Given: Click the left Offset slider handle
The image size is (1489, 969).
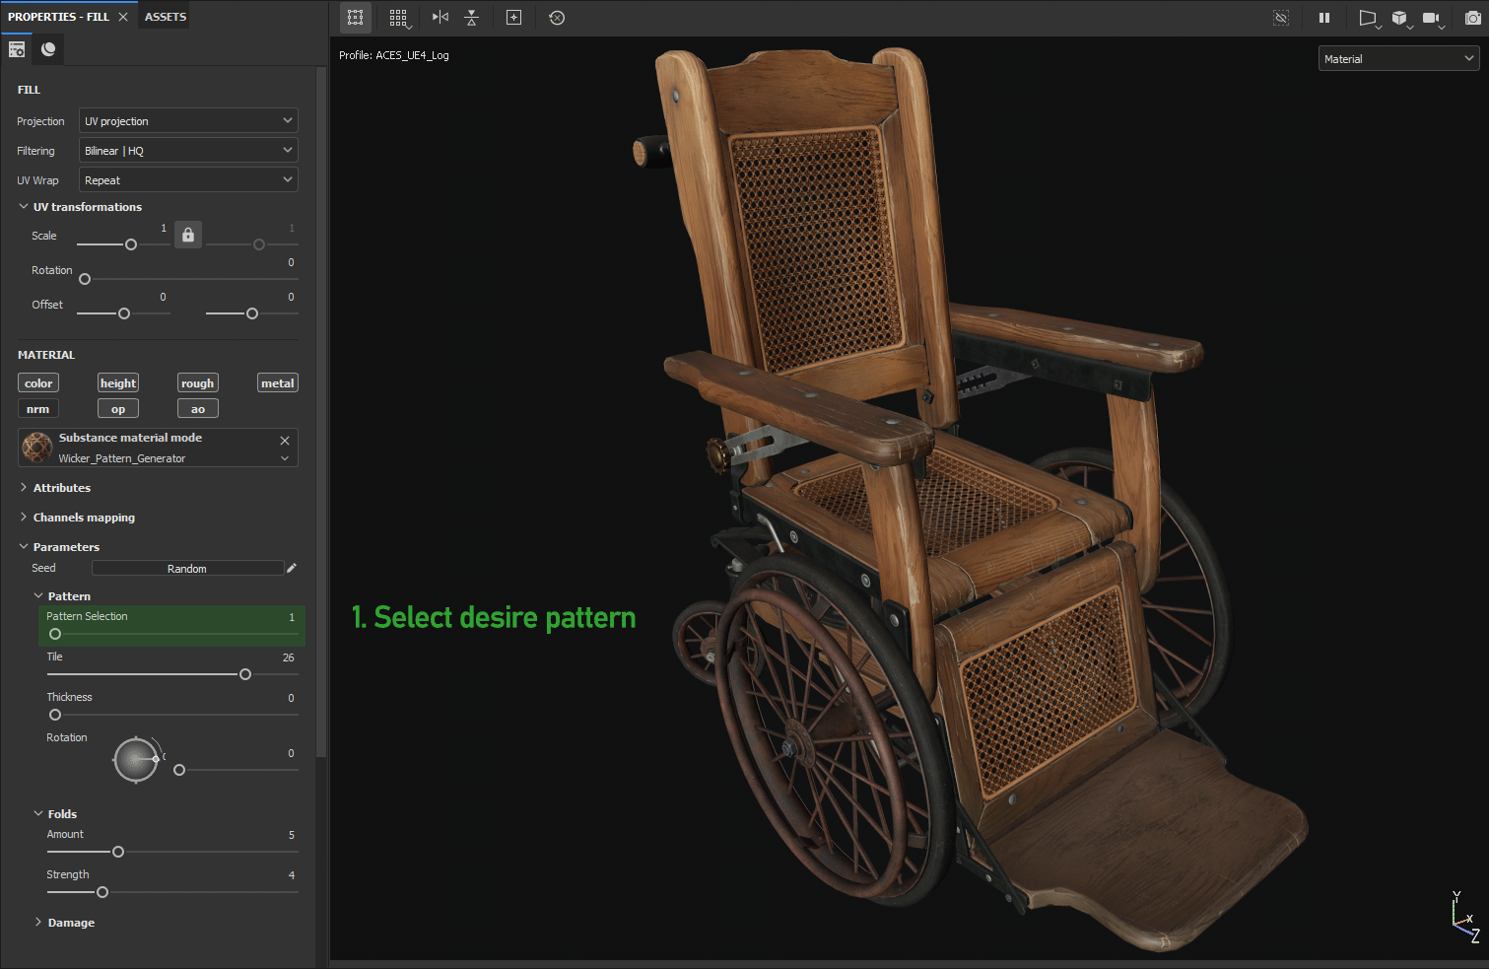Looking at the screenshot, I should pyautogui.click(x=124, y=313).
